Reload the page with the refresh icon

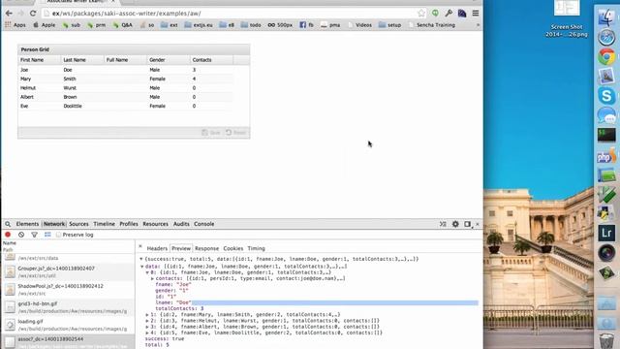[33, 14]
